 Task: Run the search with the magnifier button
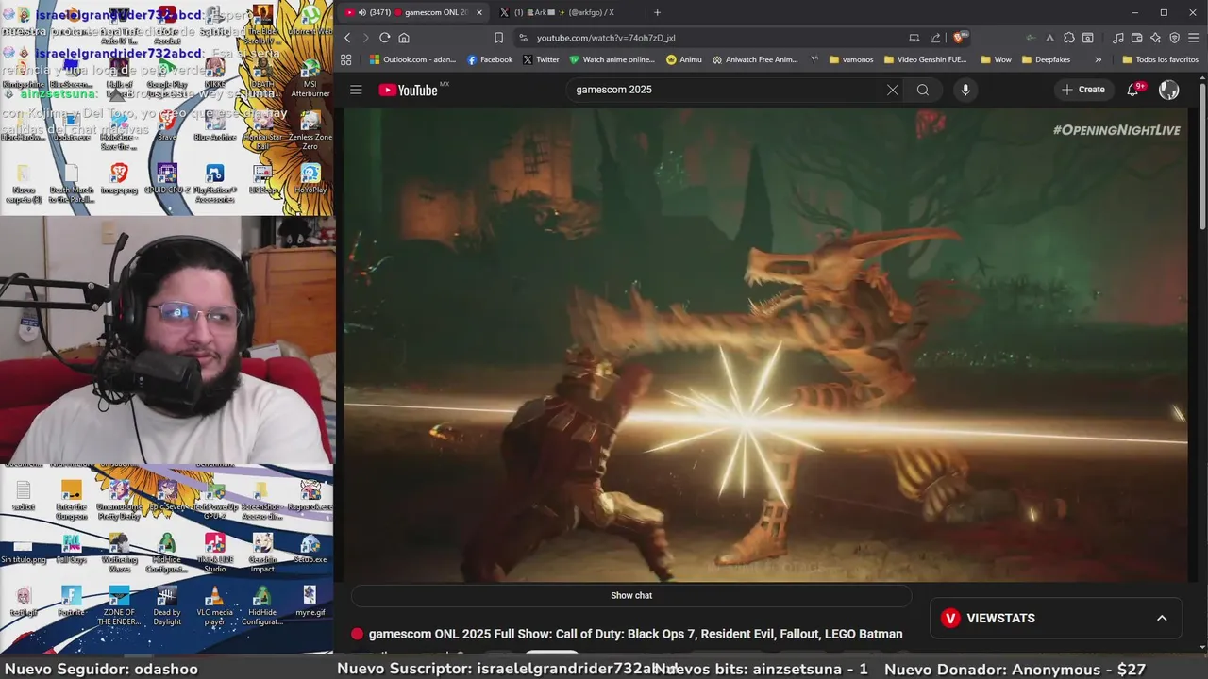point(923,90)
